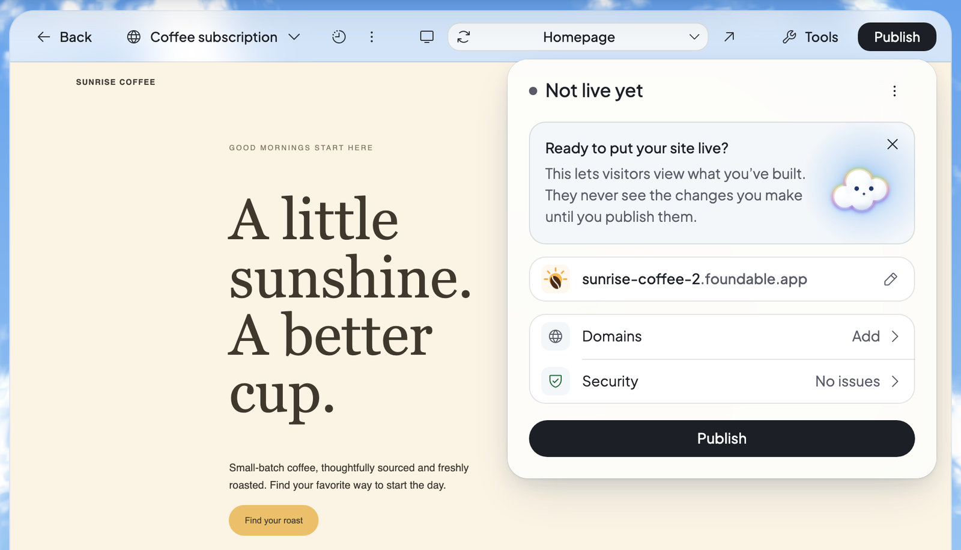Click Add next to Domains
This screenshot has height=550, width=961.
click(866, 337)
